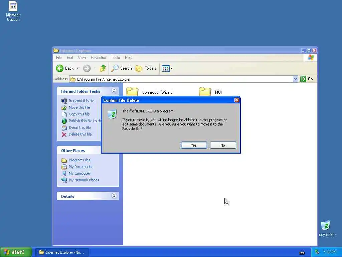Click the e-mail envelope icon

64,127
